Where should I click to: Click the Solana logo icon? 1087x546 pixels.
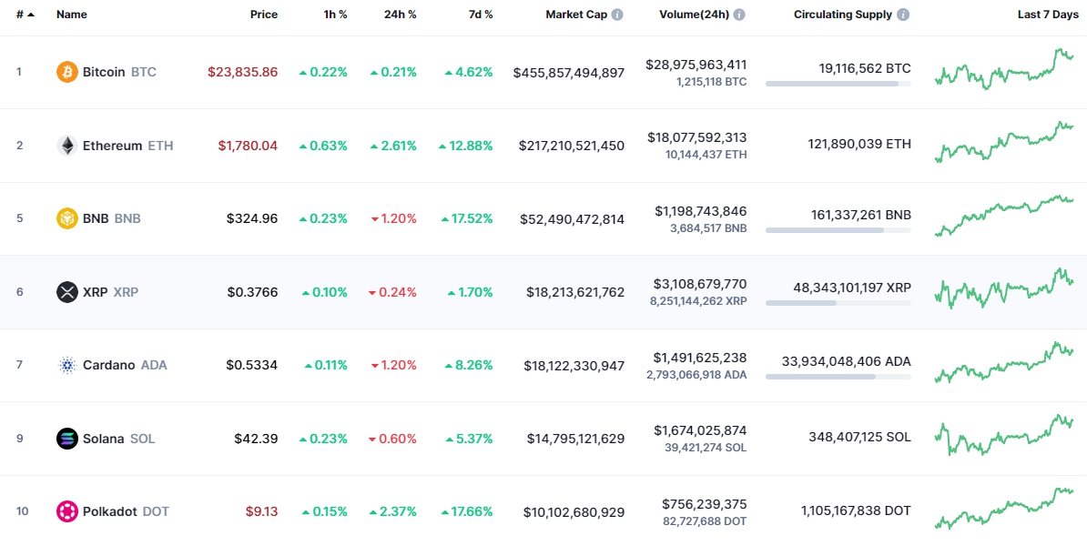(x=67, y=439)
